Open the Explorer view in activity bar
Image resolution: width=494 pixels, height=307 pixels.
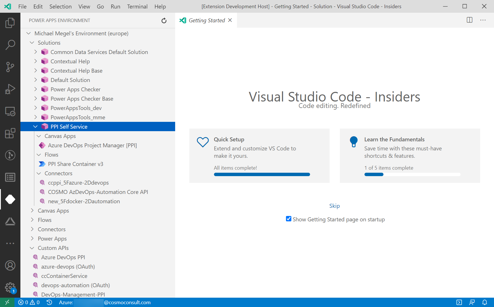[x=10, y=23]
